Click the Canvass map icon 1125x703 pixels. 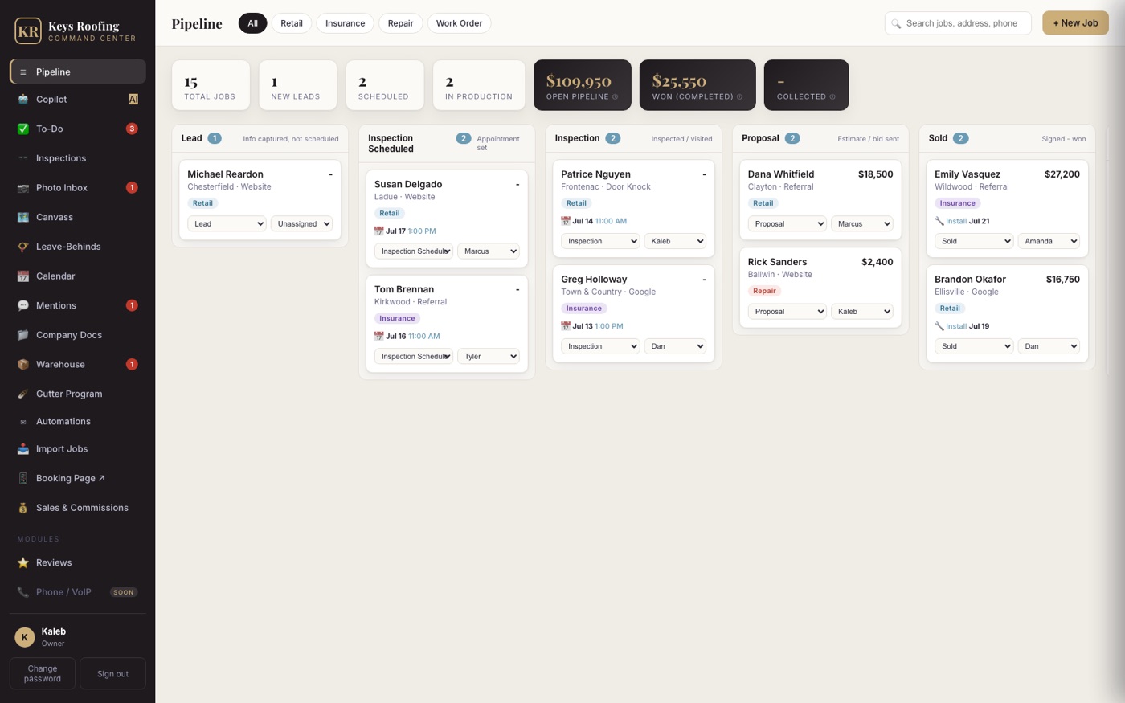[23, 218]
